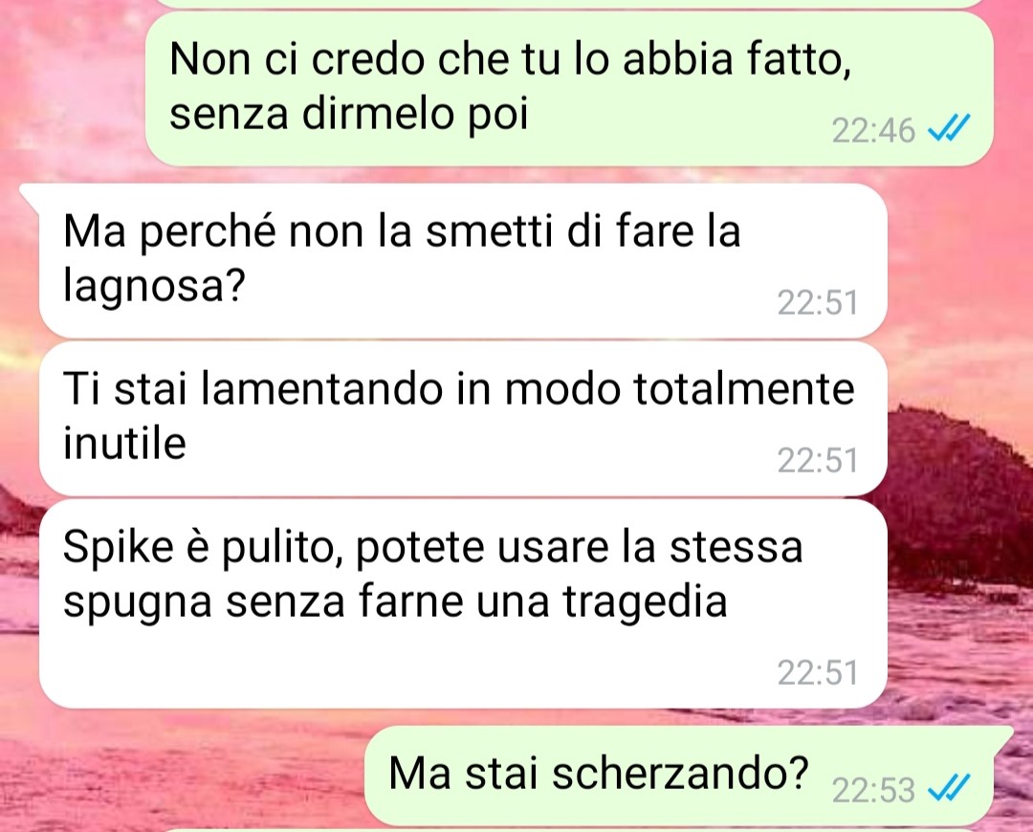Tap the 22:46 timestamp
This screenshot has height=832, width=1033.
873,130
